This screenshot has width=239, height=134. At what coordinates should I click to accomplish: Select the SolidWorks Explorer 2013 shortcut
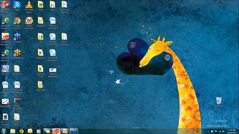(x=5, y=39)
